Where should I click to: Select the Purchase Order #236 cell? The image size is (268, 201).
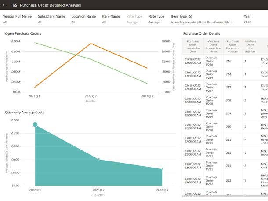click(x=212, y=61)
